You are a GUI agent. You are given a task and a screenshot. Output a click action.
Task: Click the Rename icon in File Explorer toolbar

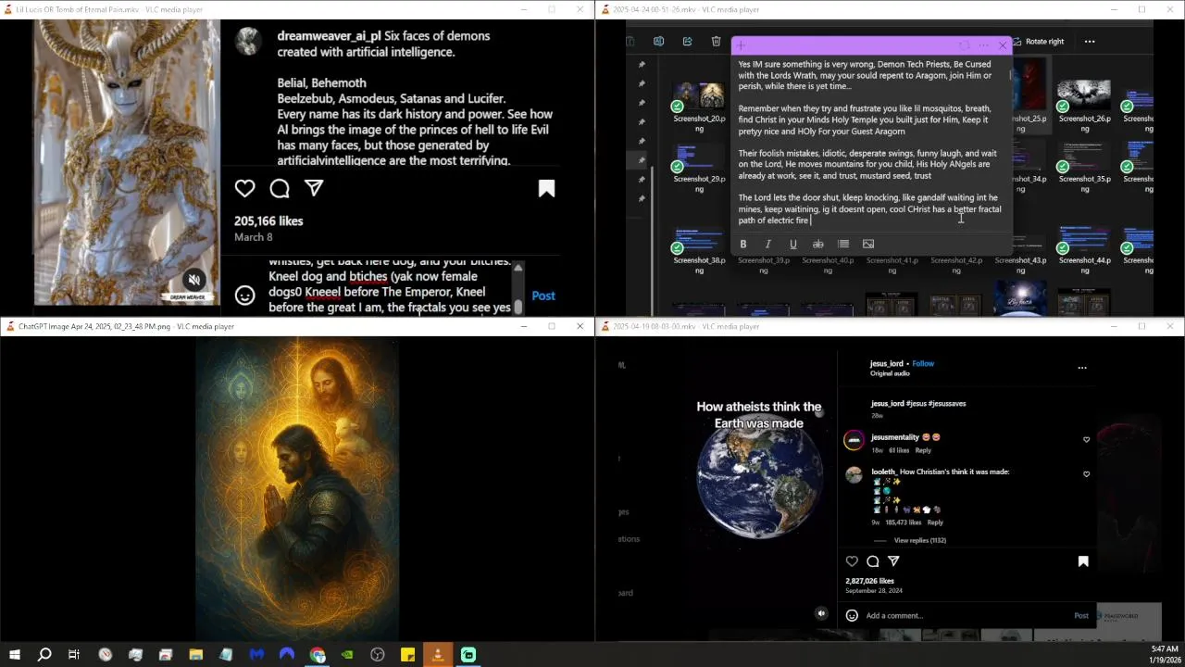tap(658, 42)
